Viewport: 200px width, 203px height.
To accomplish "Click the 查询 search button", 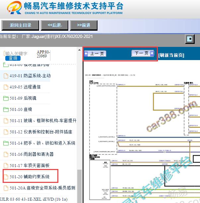I will point(13,58).
